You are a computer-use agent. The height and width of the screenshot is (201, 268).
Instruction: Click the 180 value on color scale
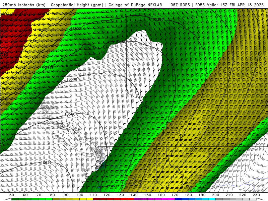pos(188,195)
